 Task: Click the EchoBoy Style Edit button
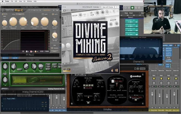pyautogui.click(x=136, y=100)
